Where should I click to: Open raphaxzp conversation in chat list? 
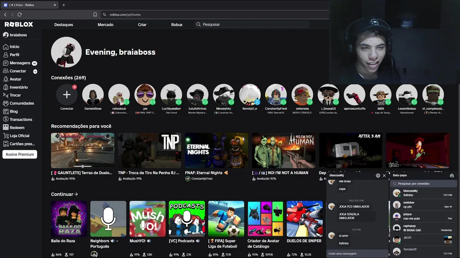[423, 228]
